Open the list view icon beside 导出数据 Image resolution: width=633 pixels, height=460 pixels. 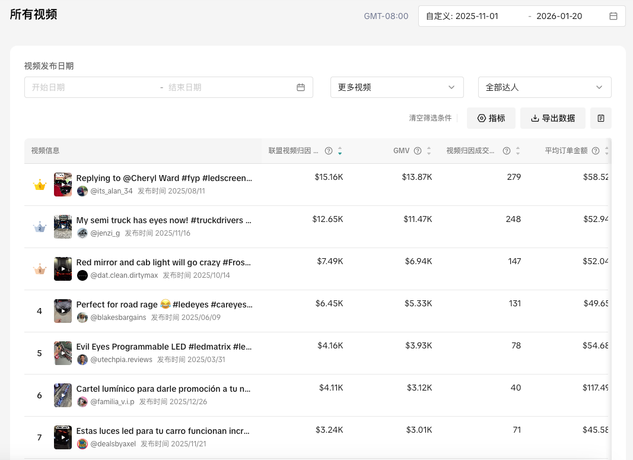click(601, 118)
